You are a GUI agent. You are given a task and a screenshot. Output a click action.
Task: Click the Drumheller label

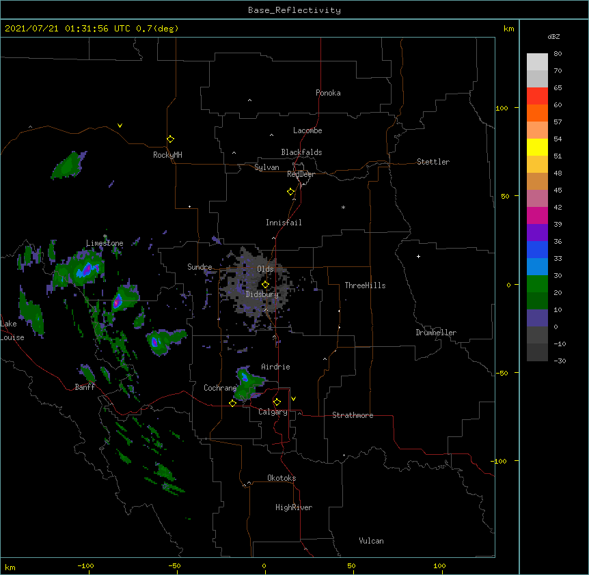pos(436,333)
